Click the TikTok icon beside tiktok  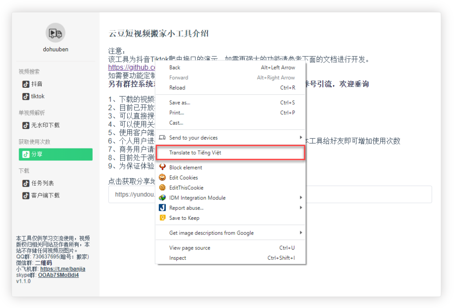coord(26,97)
